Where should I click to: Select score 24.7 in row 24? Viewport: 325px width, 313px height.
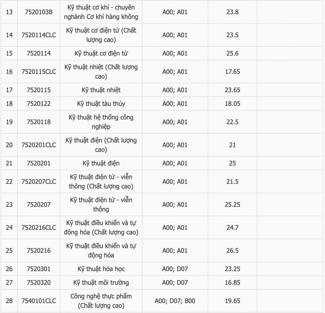coord(232,227)
